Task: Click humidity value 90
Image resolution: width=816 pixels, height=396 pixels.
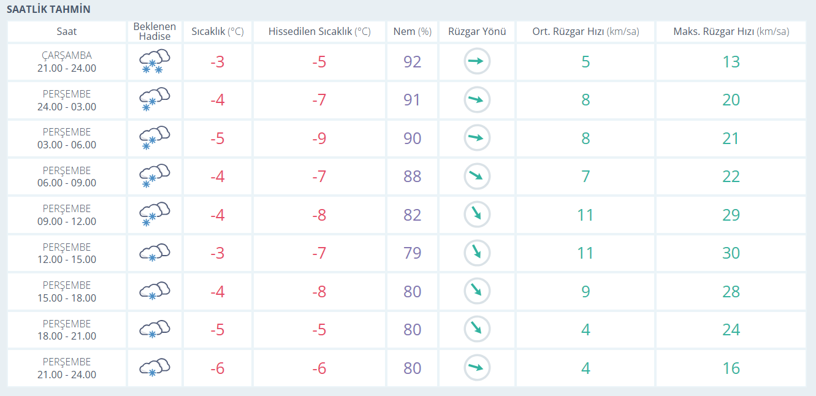Action: click(413, 139)
